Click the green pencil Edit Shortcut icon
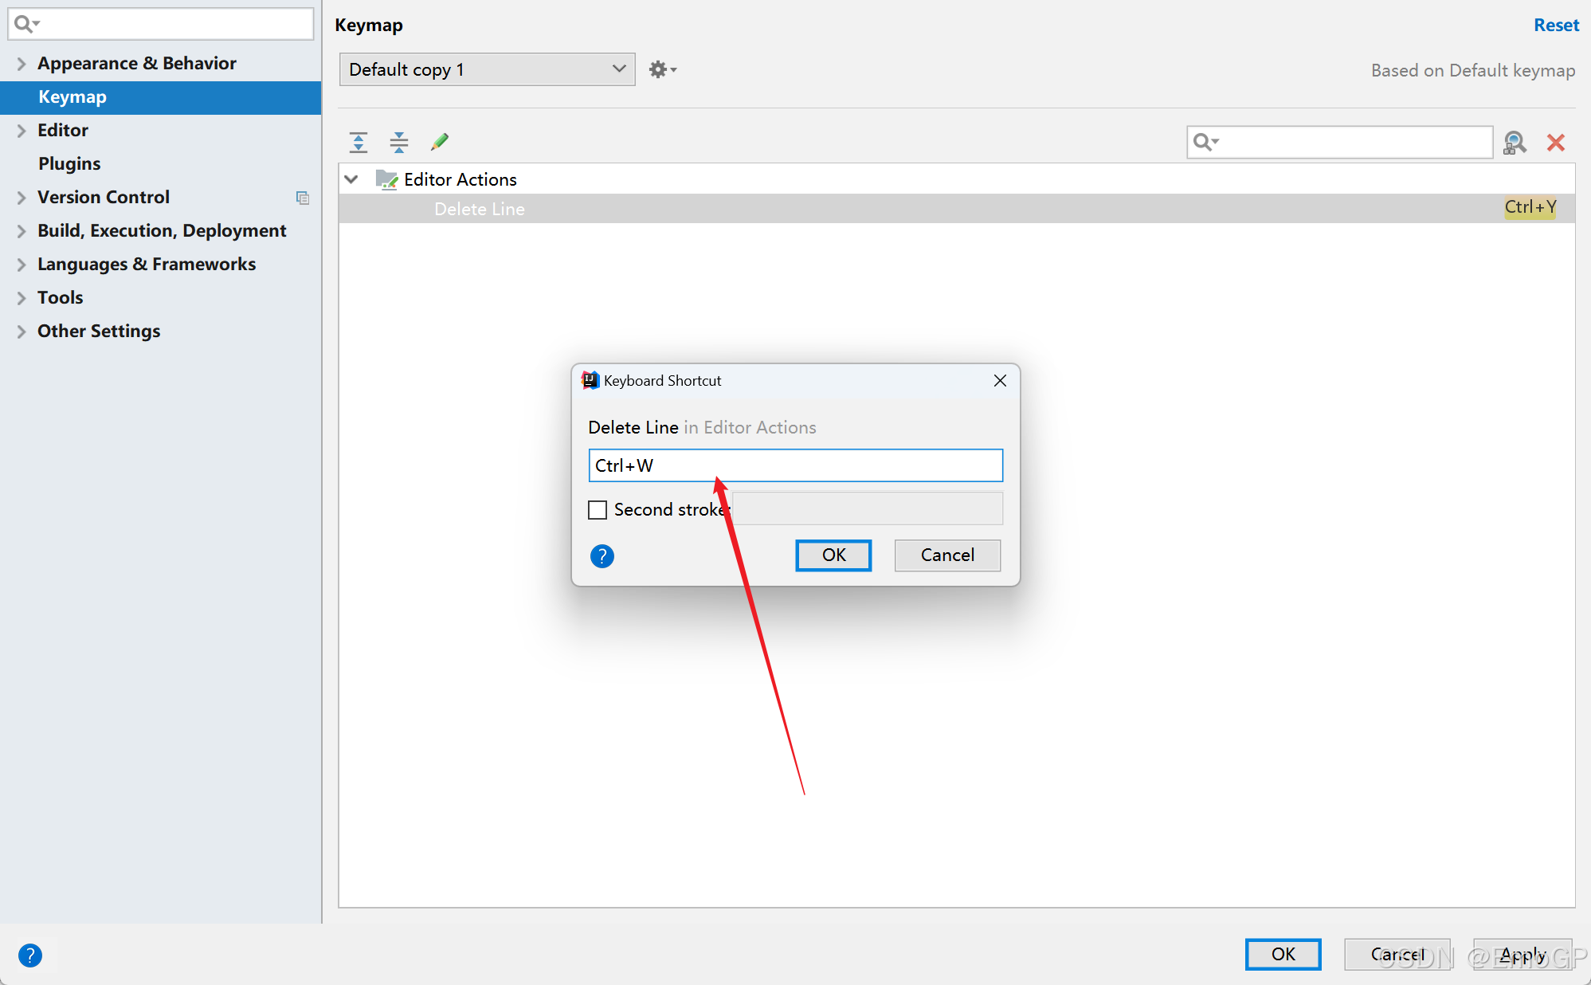 coord(439,142)
